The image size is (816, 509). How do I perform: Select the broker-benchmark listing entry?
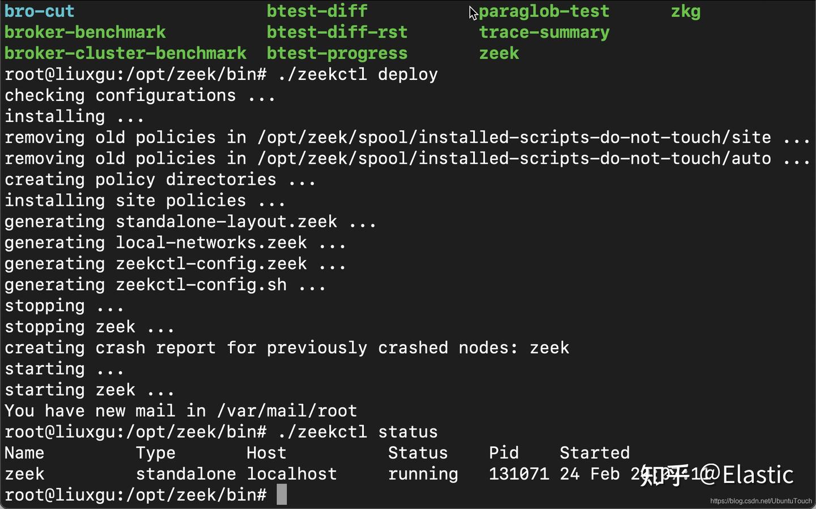point(85,32)
